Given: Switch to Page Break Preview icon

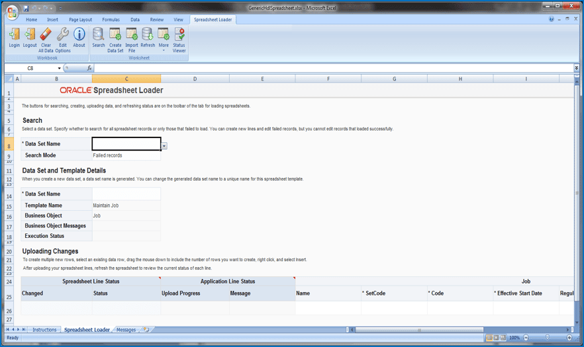Looking at the screenshot, I should point(503,338).
